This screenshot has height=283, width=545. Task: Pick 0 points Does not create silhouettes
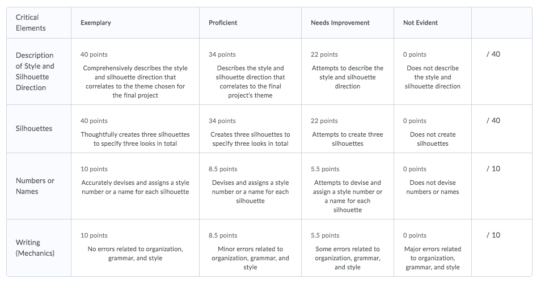click(x=433, y=129)
